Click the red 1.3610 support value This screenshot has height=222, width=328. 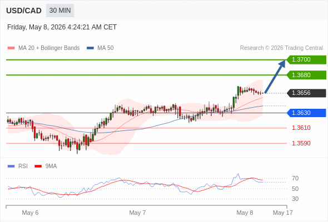301,128
